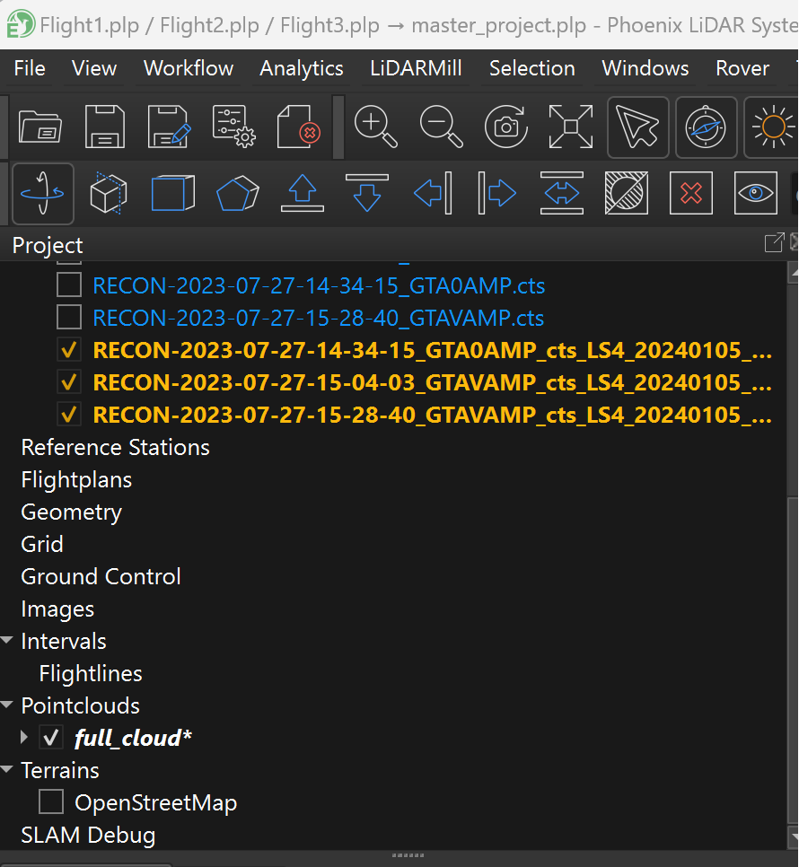799x867 pixels.
Task: Click the zoom in magnifier icon
Action: pos(375,127)
